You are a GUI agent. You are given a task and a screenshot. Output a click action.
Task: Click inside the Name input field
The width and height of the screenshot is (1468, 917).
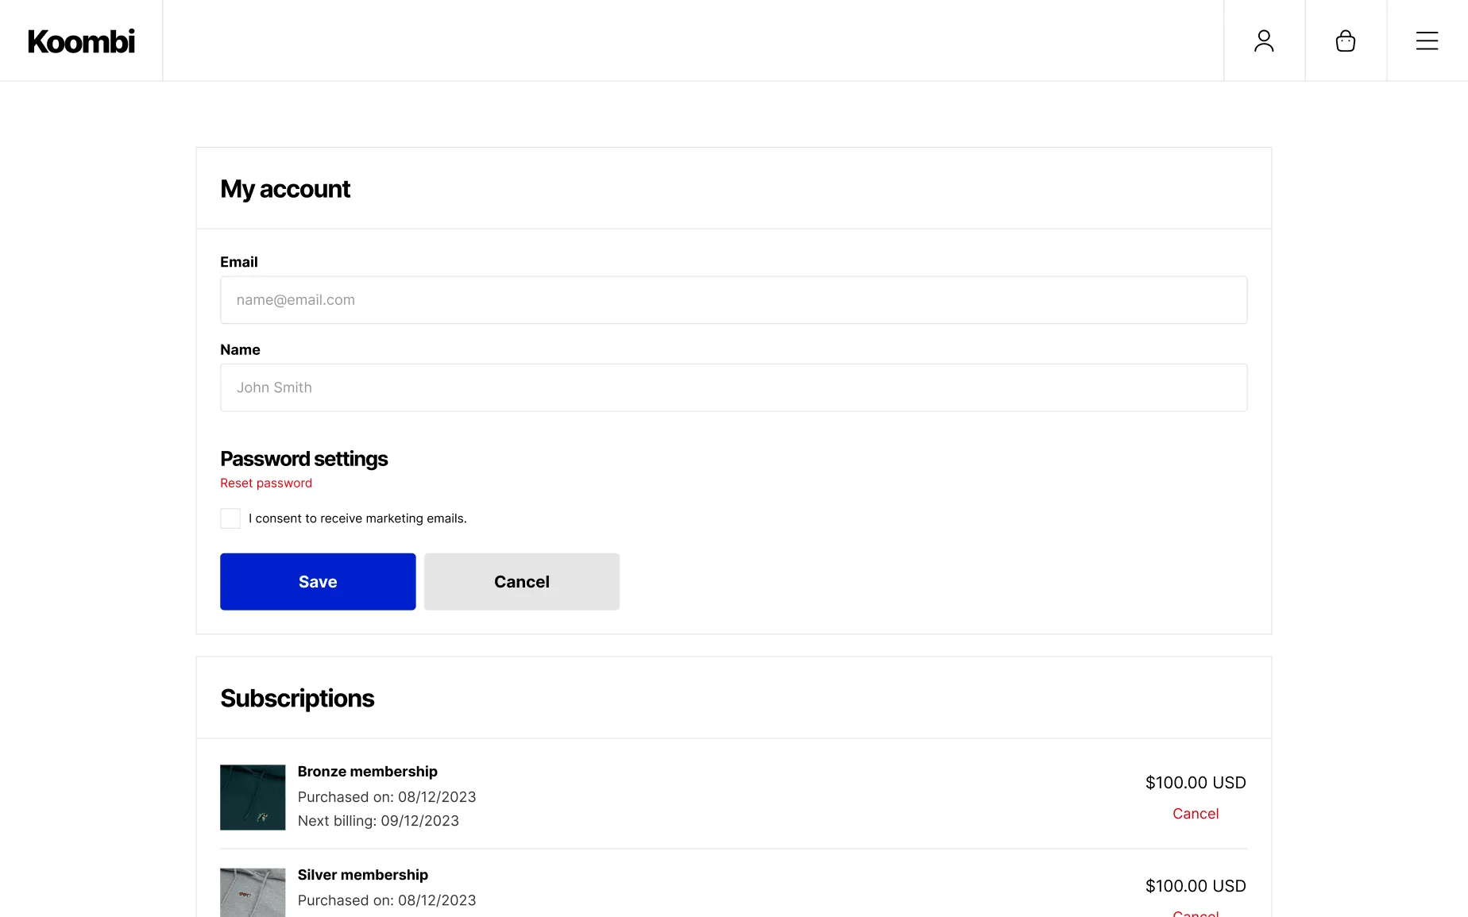(733, 387)
